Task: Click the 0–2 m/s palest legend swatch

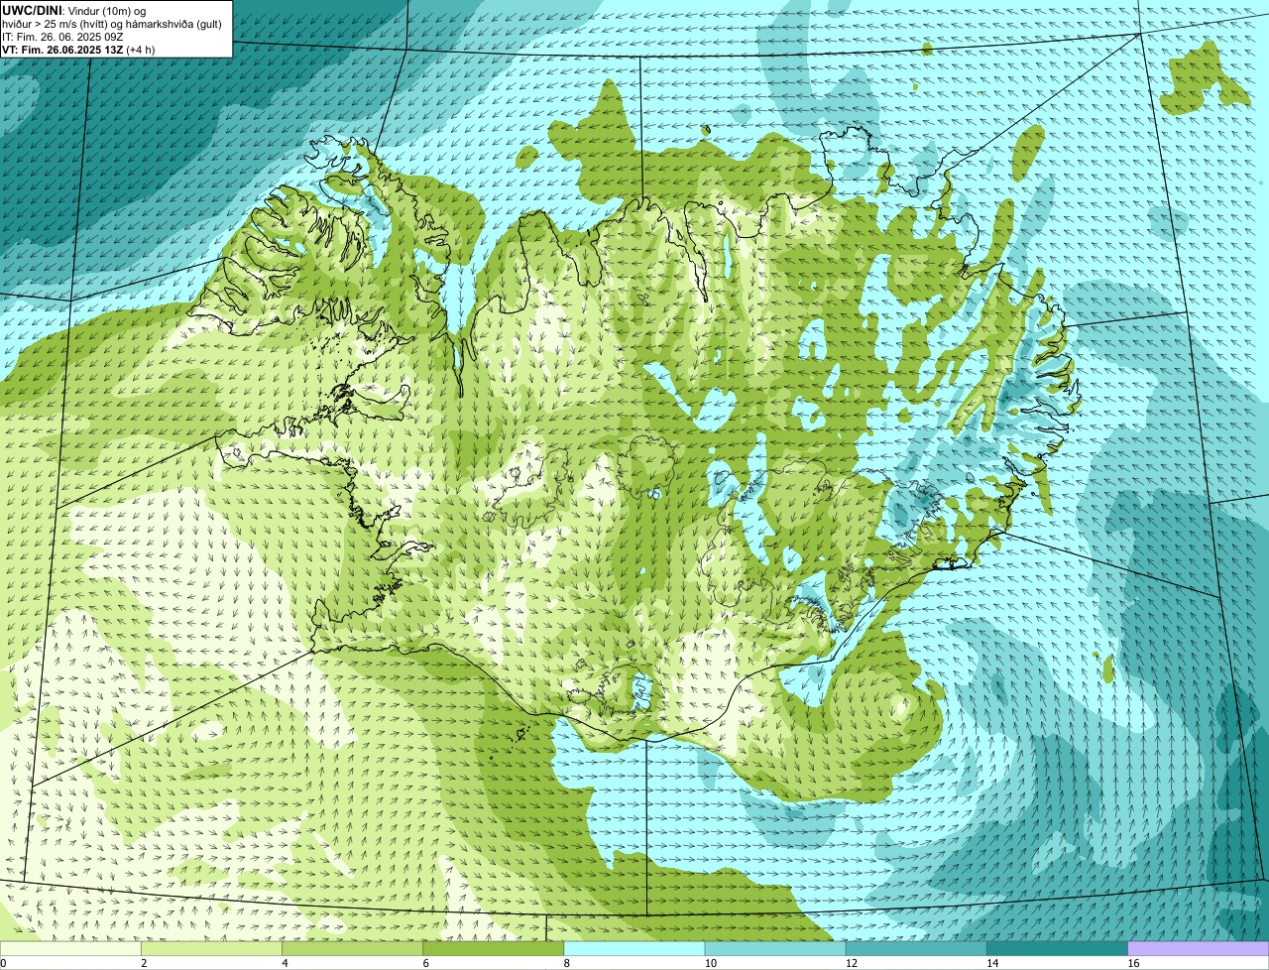Action: click(70, 948)
